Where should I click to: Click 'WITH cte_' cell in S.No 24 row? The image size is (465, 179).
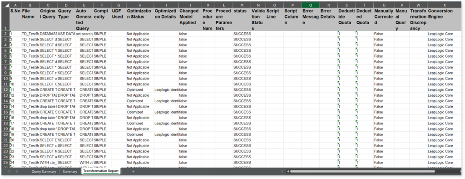coord(48,162)
